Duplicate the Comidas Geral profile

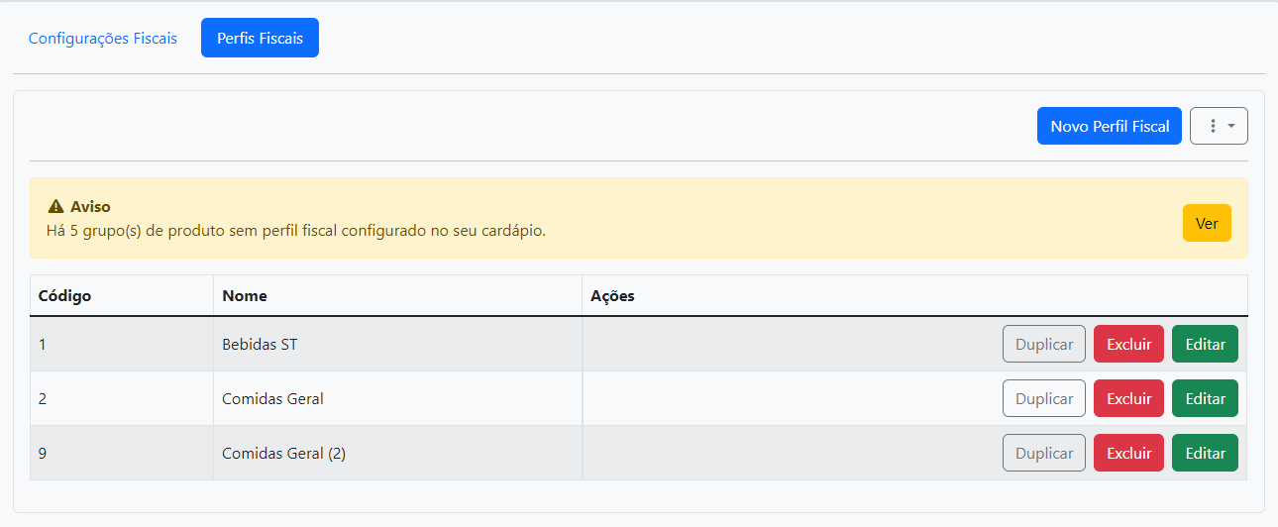tap(1044, 398)
